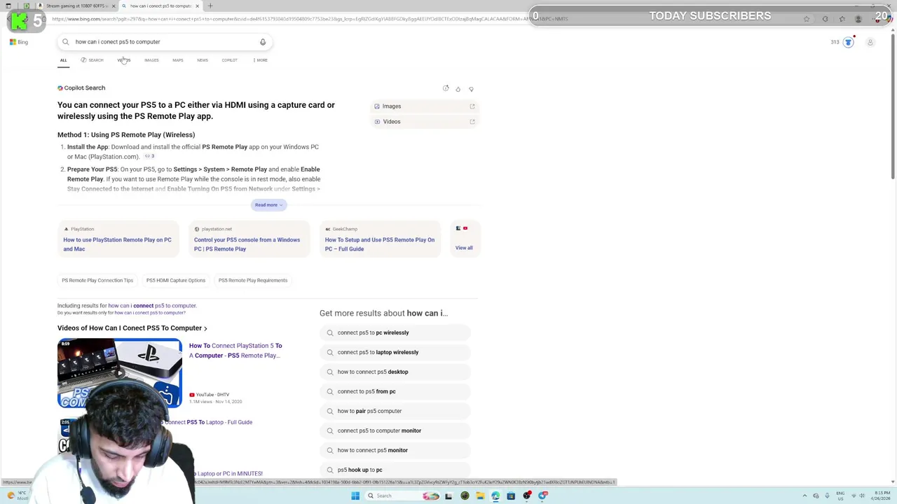Click the Bing logo
897x504 pixels.
point(19,42)
